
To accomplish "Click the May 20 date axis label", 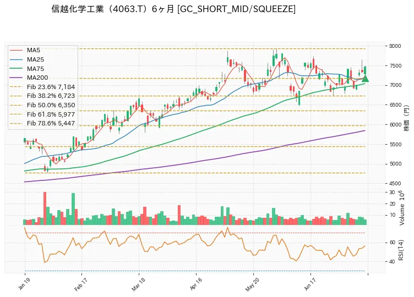I will click(x=252, y=285).
